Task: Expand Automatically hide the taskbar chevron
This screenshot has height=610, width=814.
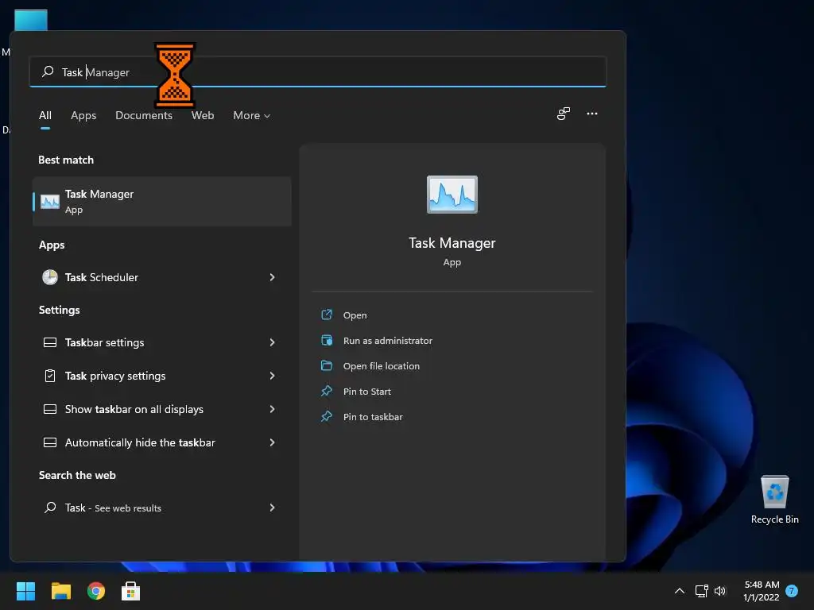Action: pos(272,442)
